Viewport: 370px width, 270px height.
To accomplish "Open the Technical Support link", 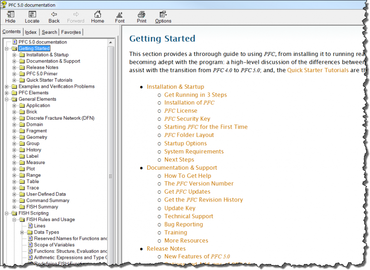I will 189,216.
